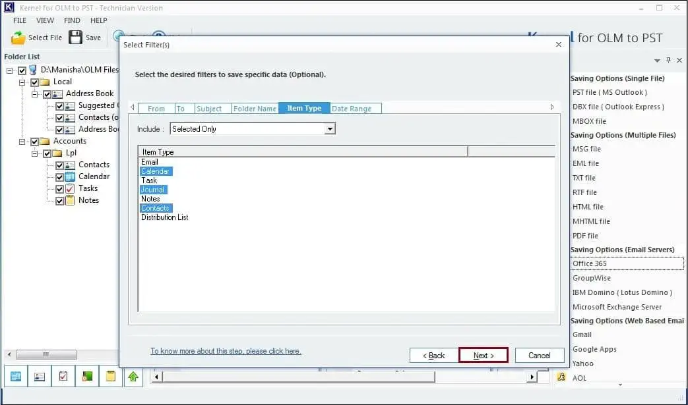The image size is (688, 405).
Task: Switch to the Subject filter tab
Action: coord(212,109)
